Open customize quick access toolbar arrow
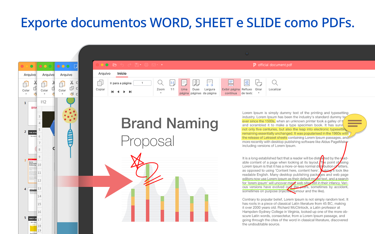 (x=162, y=65)
